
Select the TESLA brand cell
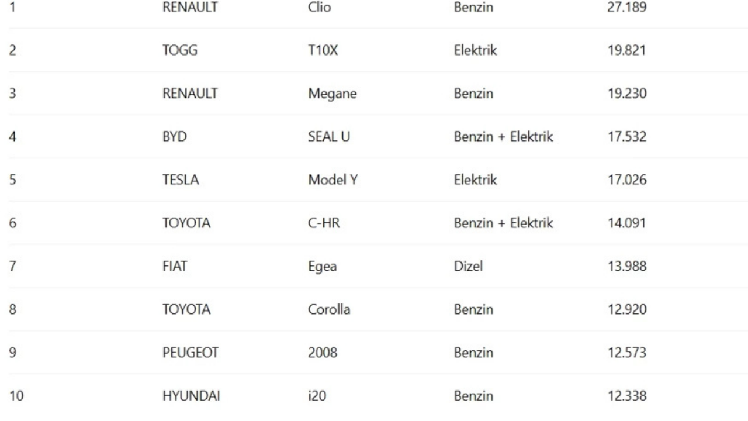tap(181, 181)
